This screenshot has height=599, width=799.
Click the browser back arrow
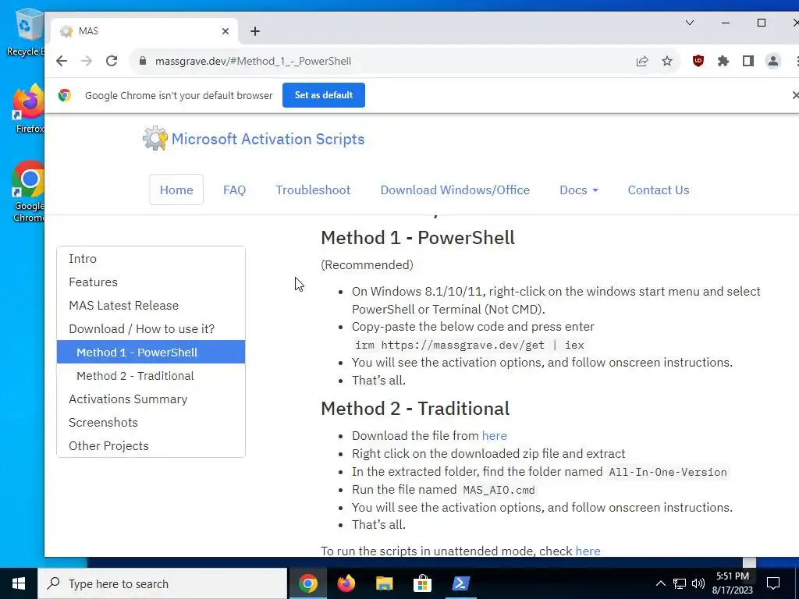point(62,61)
